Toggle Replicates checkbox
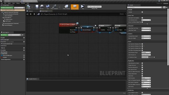 point(142,76)
